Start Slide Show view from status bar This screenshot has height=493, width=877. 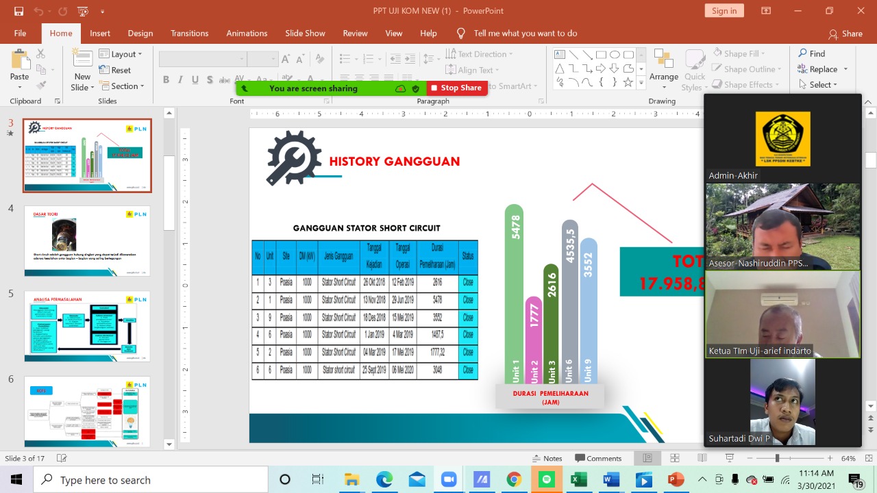730,458
